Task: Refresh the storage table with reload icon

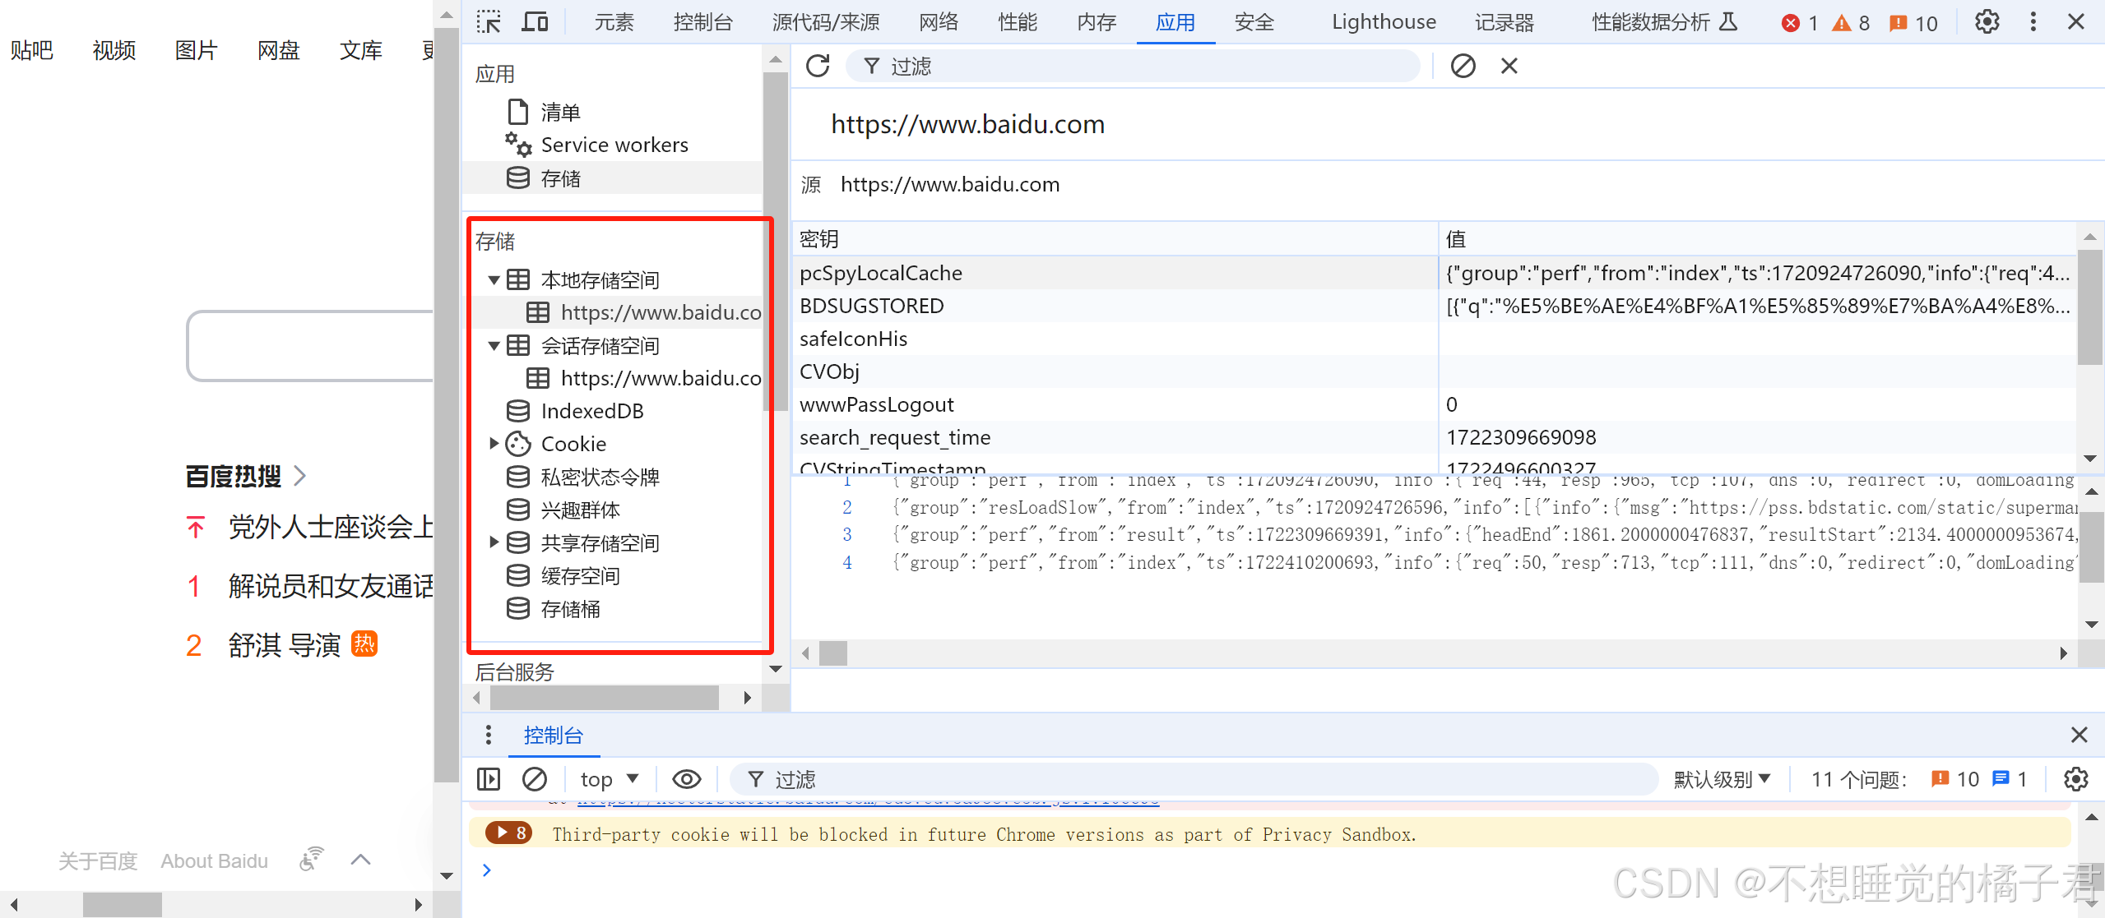Action: click(818, 66)
